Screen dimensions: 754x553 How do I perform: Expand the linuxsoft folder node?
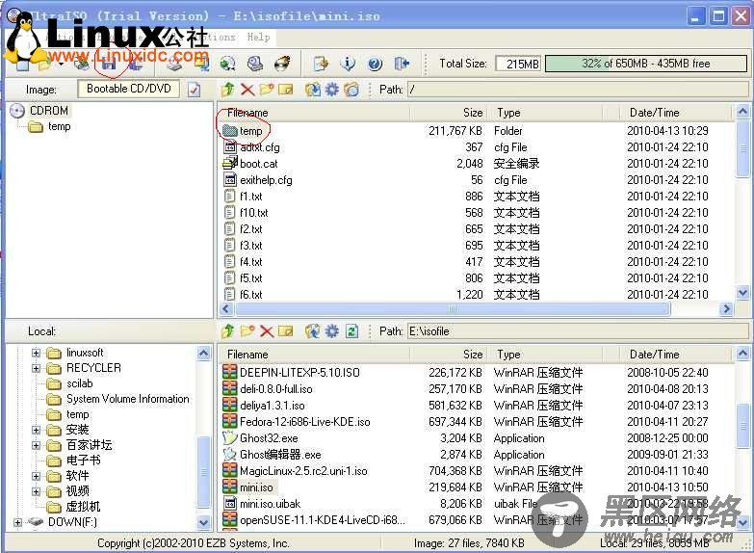(36, 353)
